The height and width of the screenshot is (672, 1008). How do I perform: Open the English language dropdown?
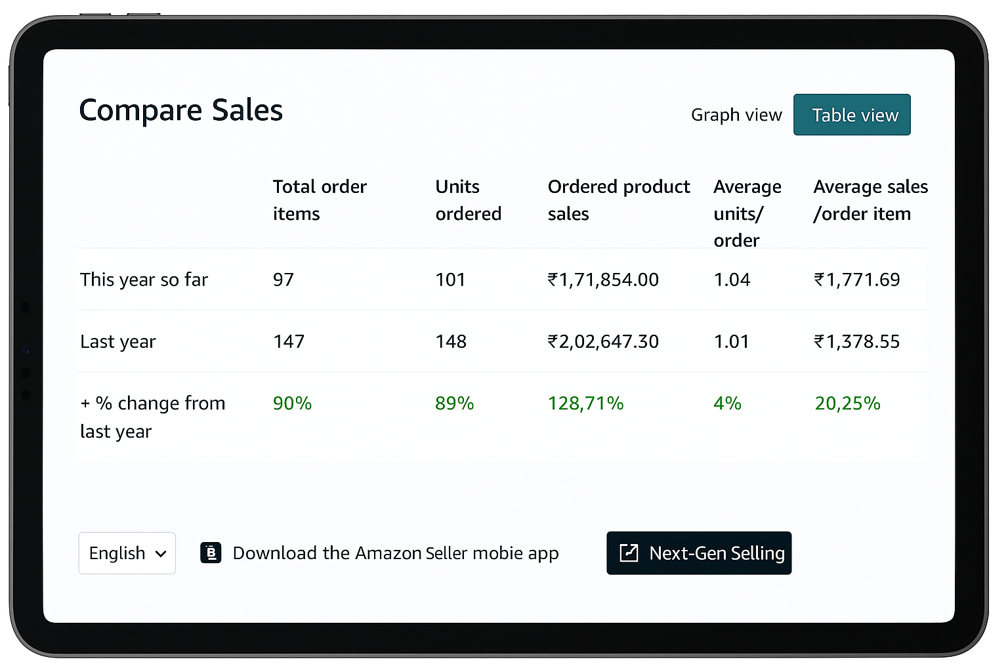(127, 553)
